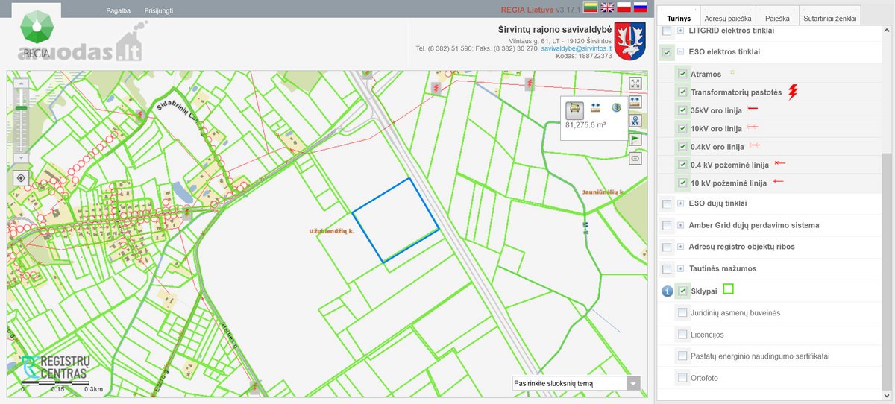Click the info icon beside Sklypai
This screenshot has width=895, height=404.
pyautogui.click(x=668, y=291)
